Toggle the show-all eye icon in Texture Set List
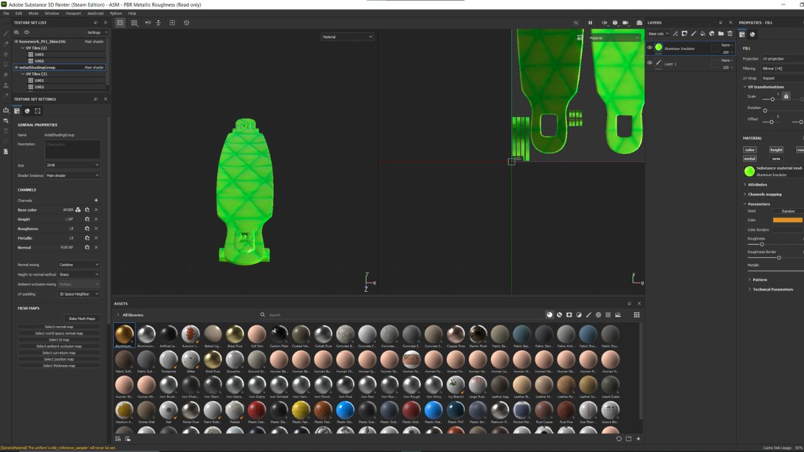This screenshot has width=804, height=452. (x=27, y=32)
